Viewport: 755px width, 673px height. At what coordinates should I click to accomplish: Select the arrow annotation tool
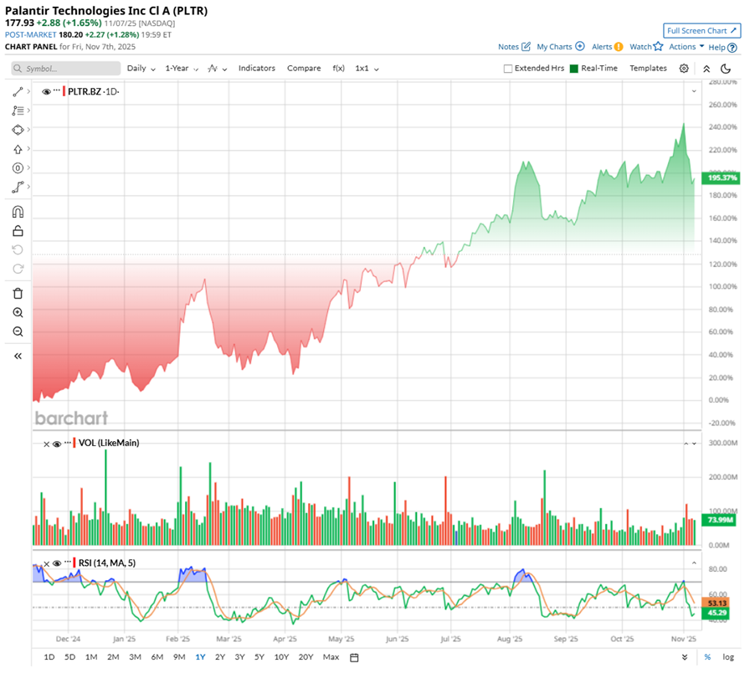pos(18,149)
